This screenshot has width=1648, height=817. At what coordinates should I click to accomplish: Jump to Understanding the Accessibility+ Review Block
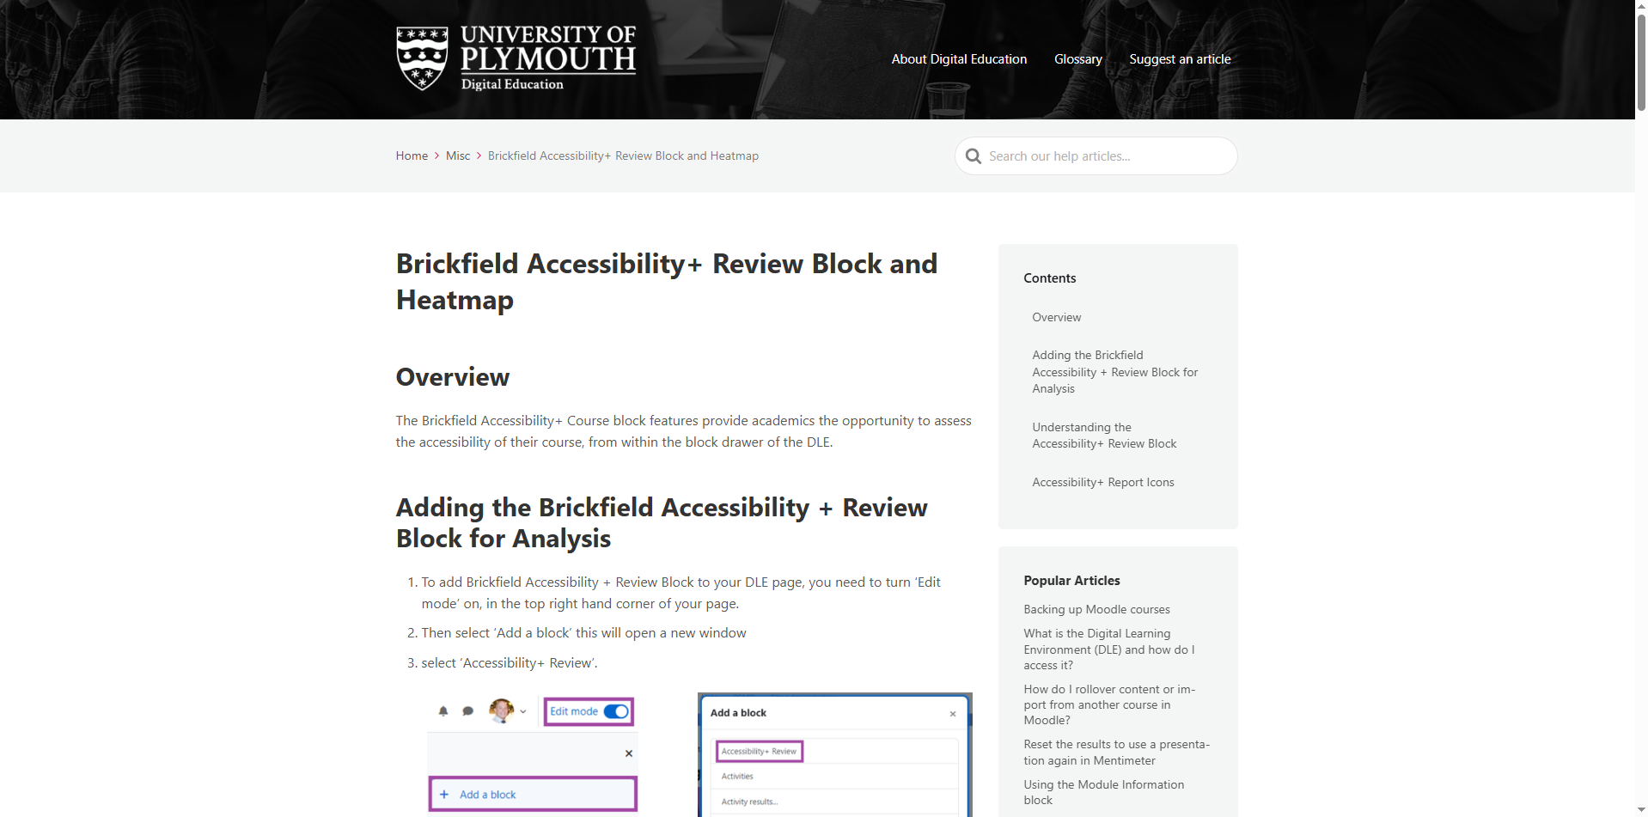1104,436
